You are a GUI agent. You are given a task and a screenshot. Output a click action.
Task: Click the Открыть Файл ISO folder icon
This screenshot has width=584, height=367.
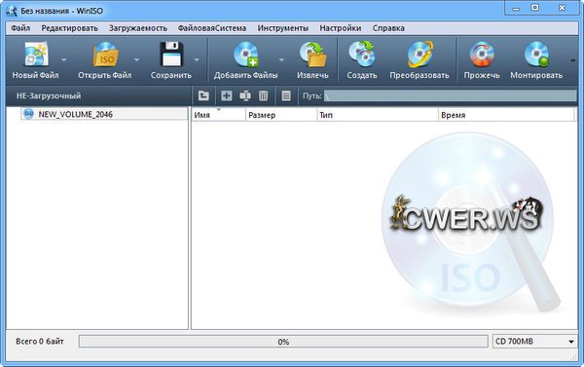tap(105, 55)
